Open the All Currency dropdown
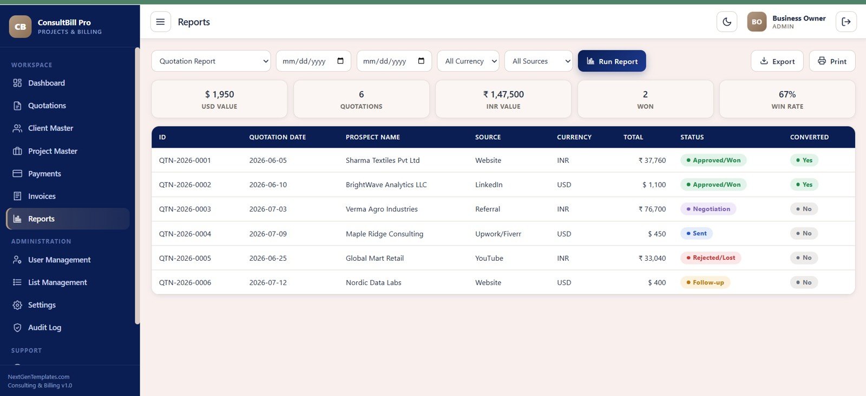The image size is (866, 396). point(468,61)
